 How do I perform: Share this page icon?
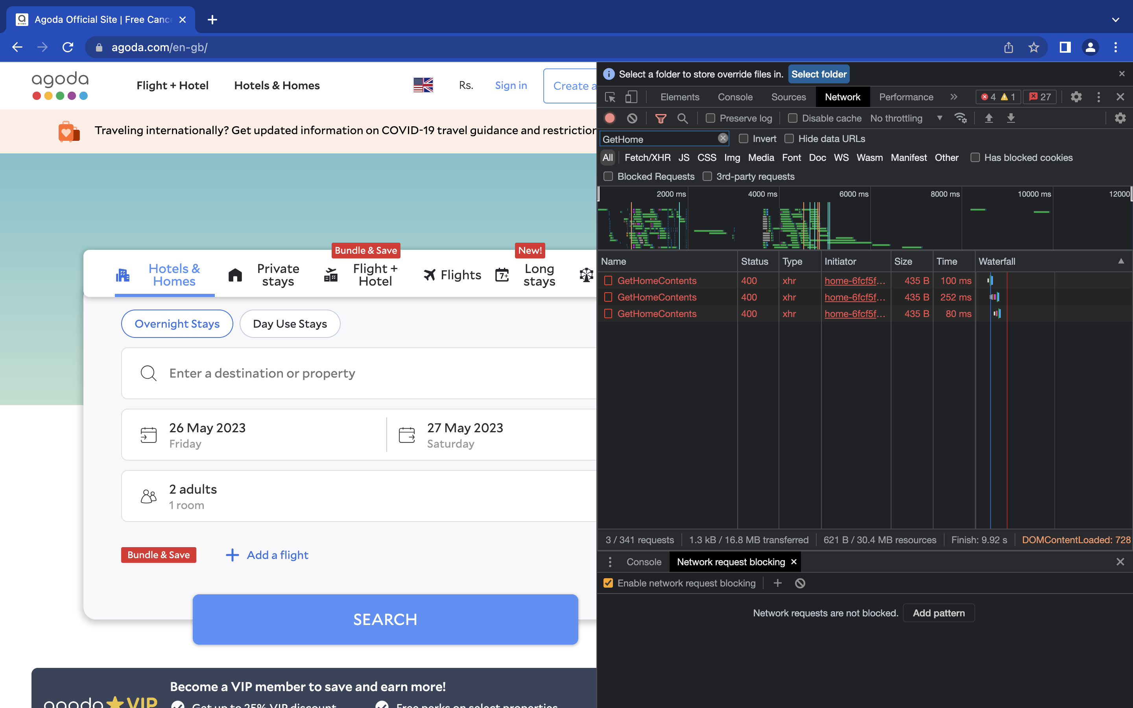(1009, 47)
